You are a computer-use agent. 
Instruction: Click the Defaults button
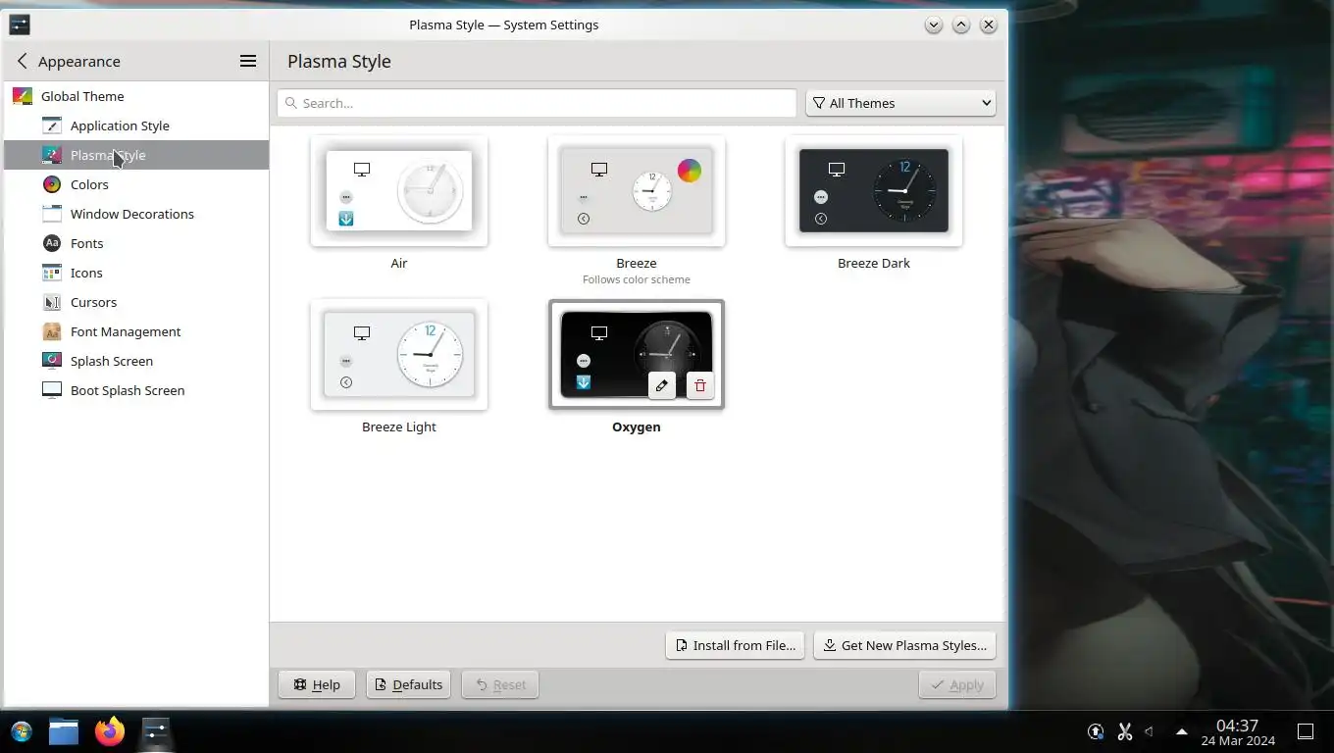coord(408,684)
